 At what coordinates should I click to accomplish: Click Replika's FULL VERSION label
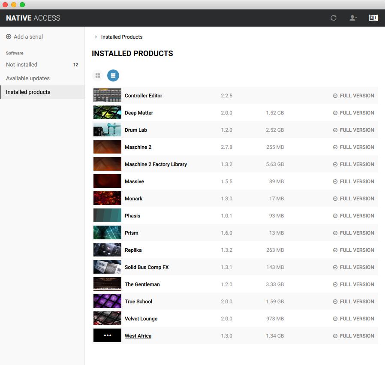point(357,250)
